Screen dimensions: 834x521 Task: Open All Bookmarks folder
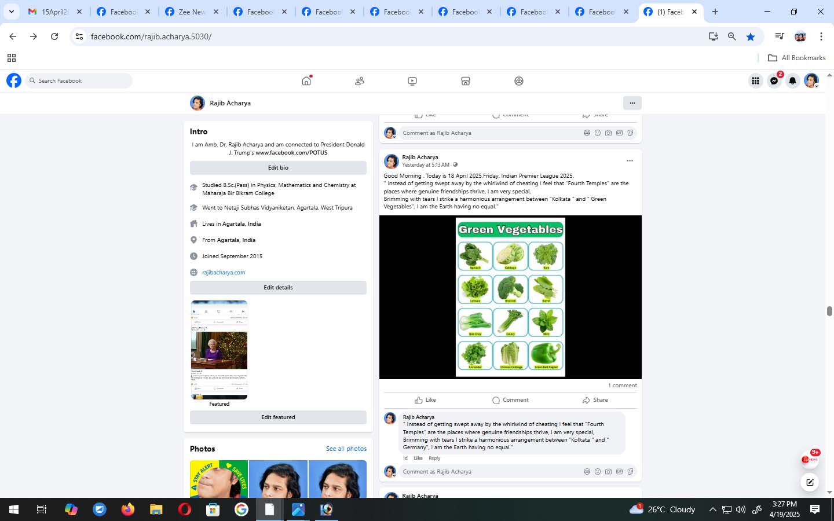click(796, 58)
